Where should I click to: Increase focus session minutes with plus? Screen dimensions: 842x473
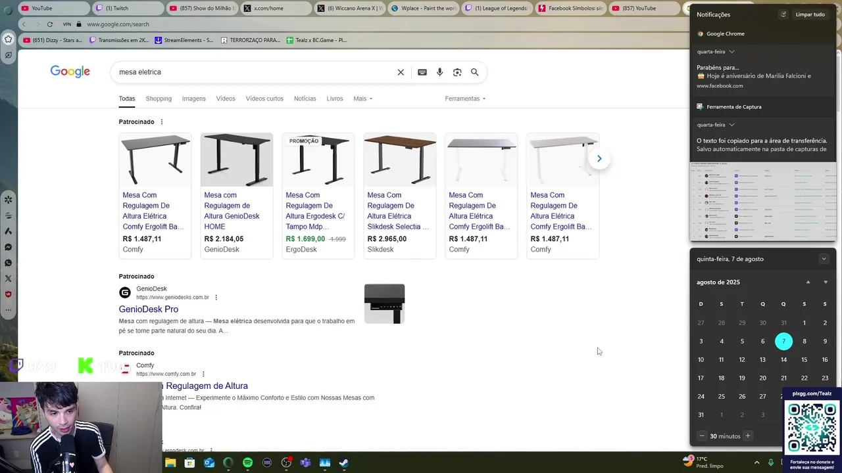click(747, 436)
